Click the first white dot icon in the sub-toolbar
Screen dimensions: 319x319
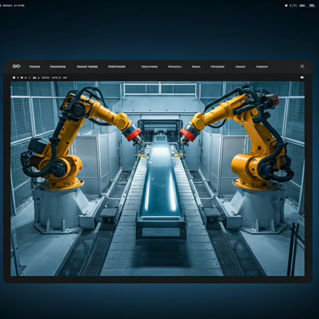click(x=14, y=78)
